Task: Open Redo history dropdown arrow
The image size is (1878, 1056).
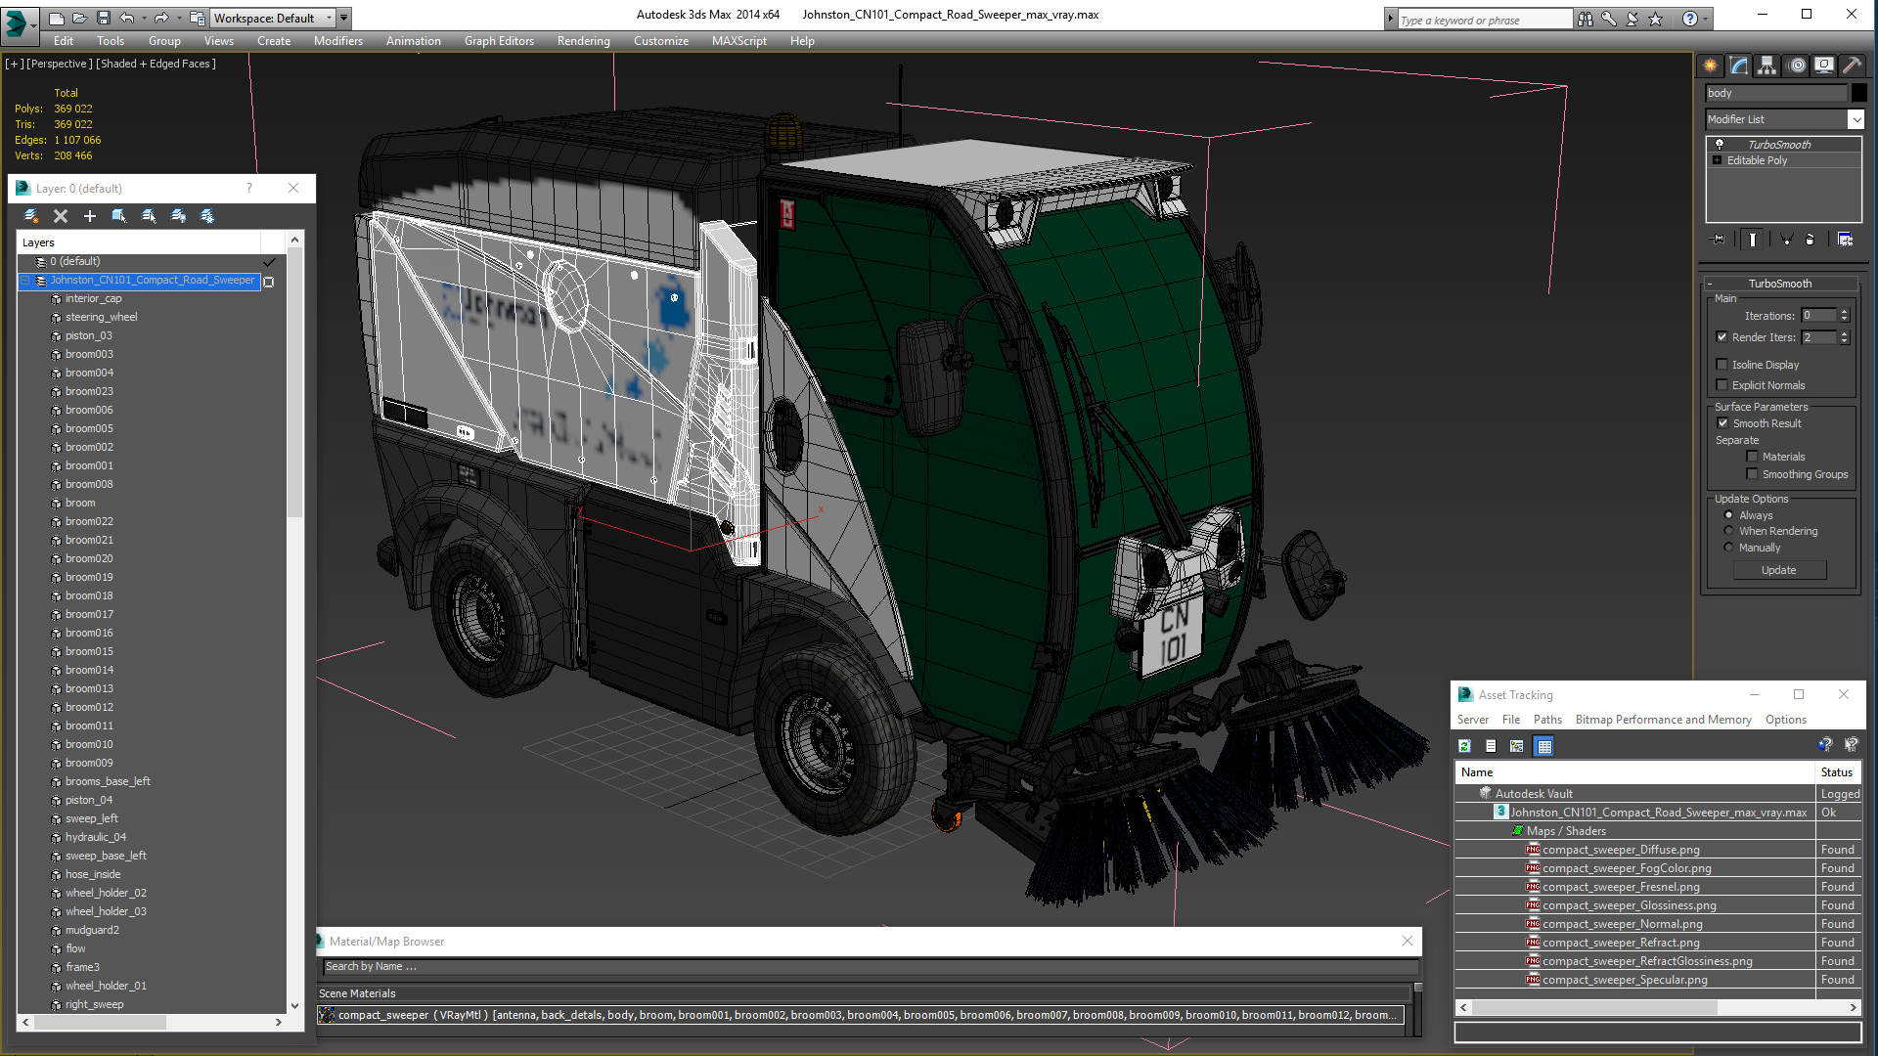Action: (179, 18)
